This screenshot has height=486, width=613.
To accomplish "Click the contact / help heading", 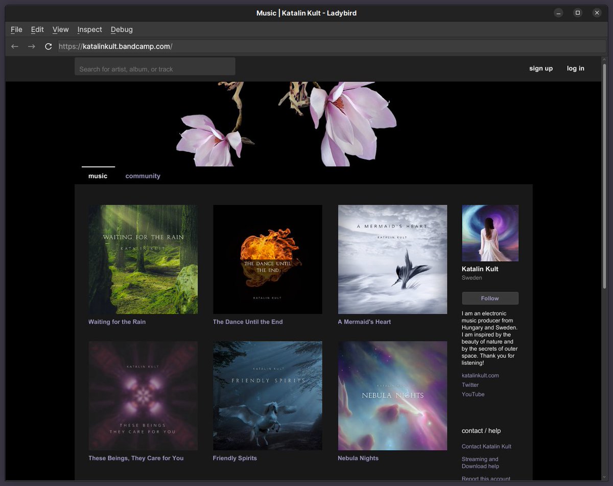I will tap(481, 431).
